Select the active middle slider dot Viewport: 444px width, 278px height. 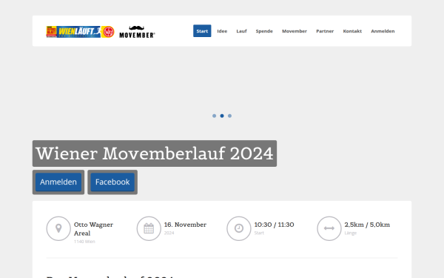coord(222,116)
